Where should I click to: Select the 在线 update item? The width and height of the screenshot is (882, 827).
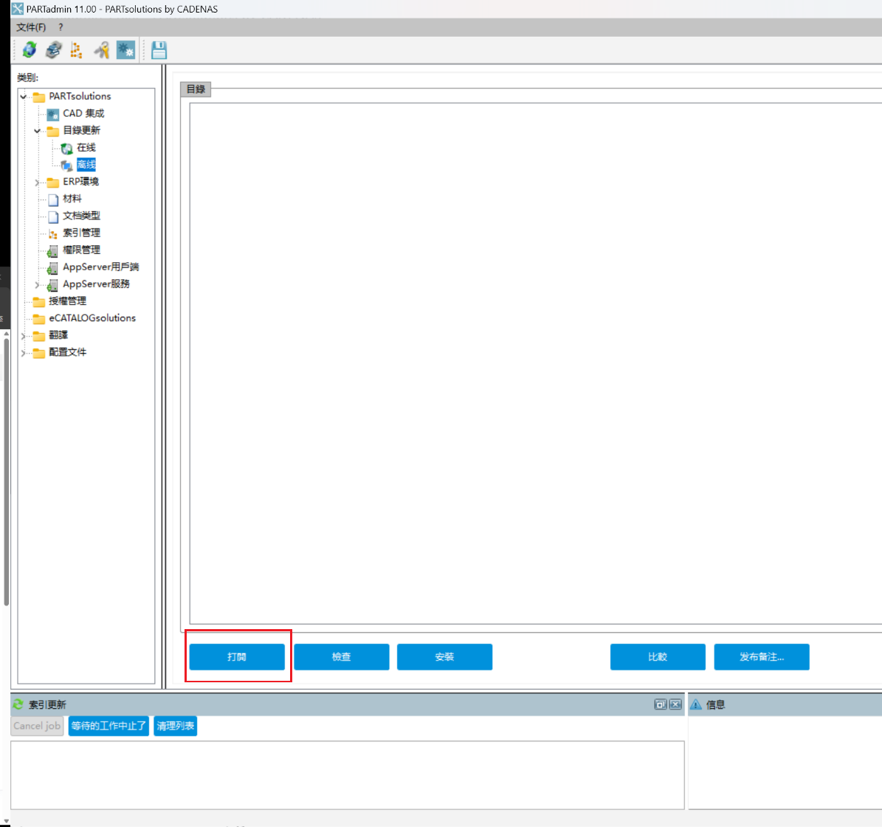click(x=86, y=148)
